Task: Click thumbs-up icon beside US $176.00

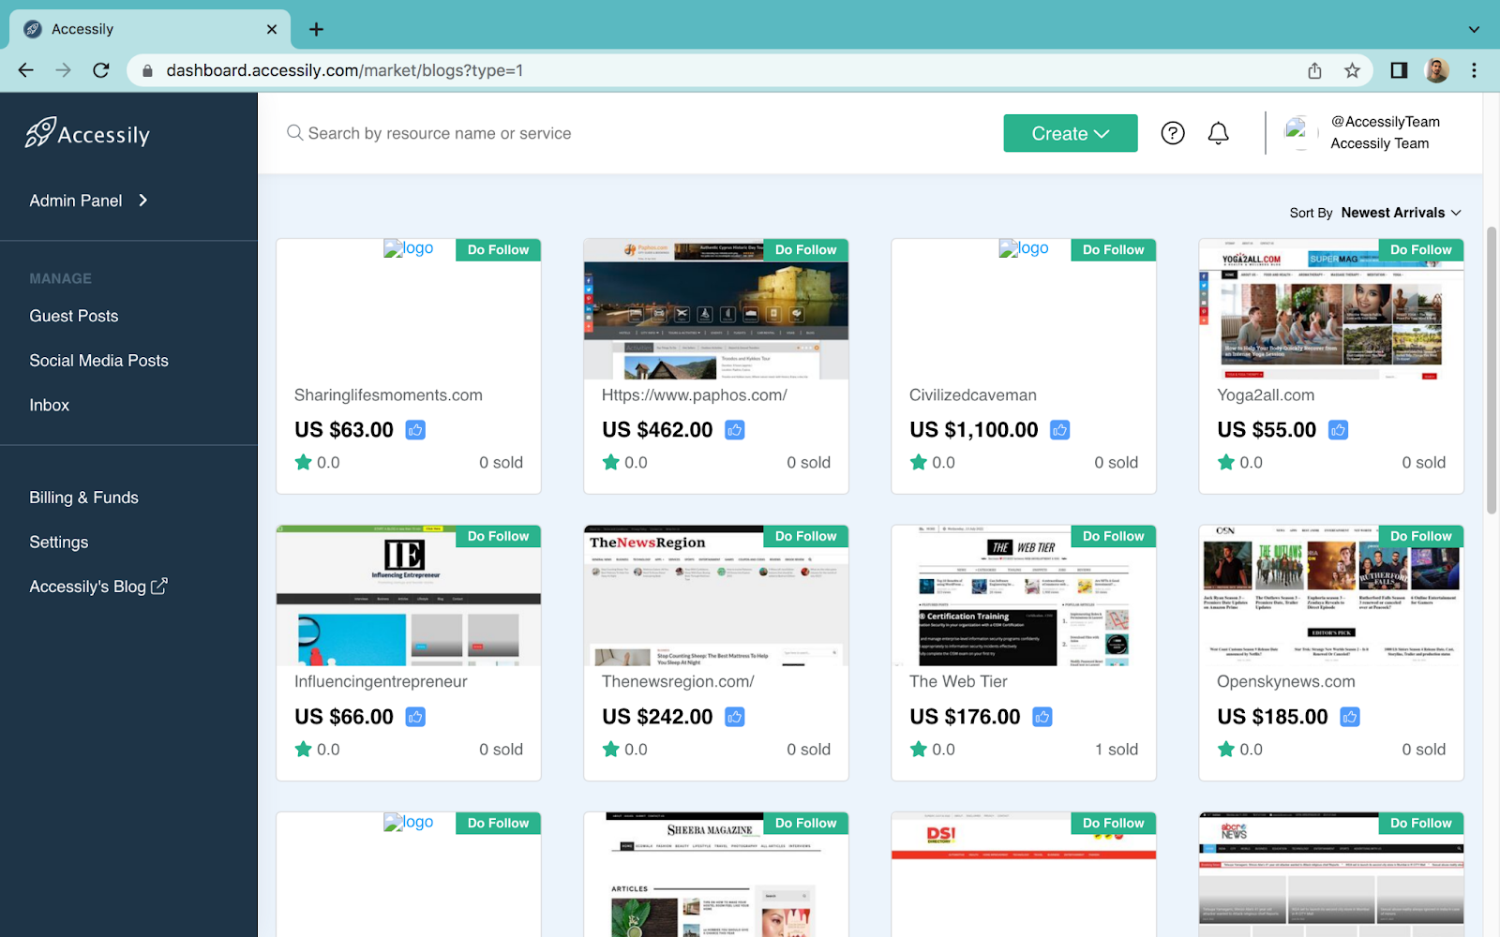Action: pos(1042,717)
